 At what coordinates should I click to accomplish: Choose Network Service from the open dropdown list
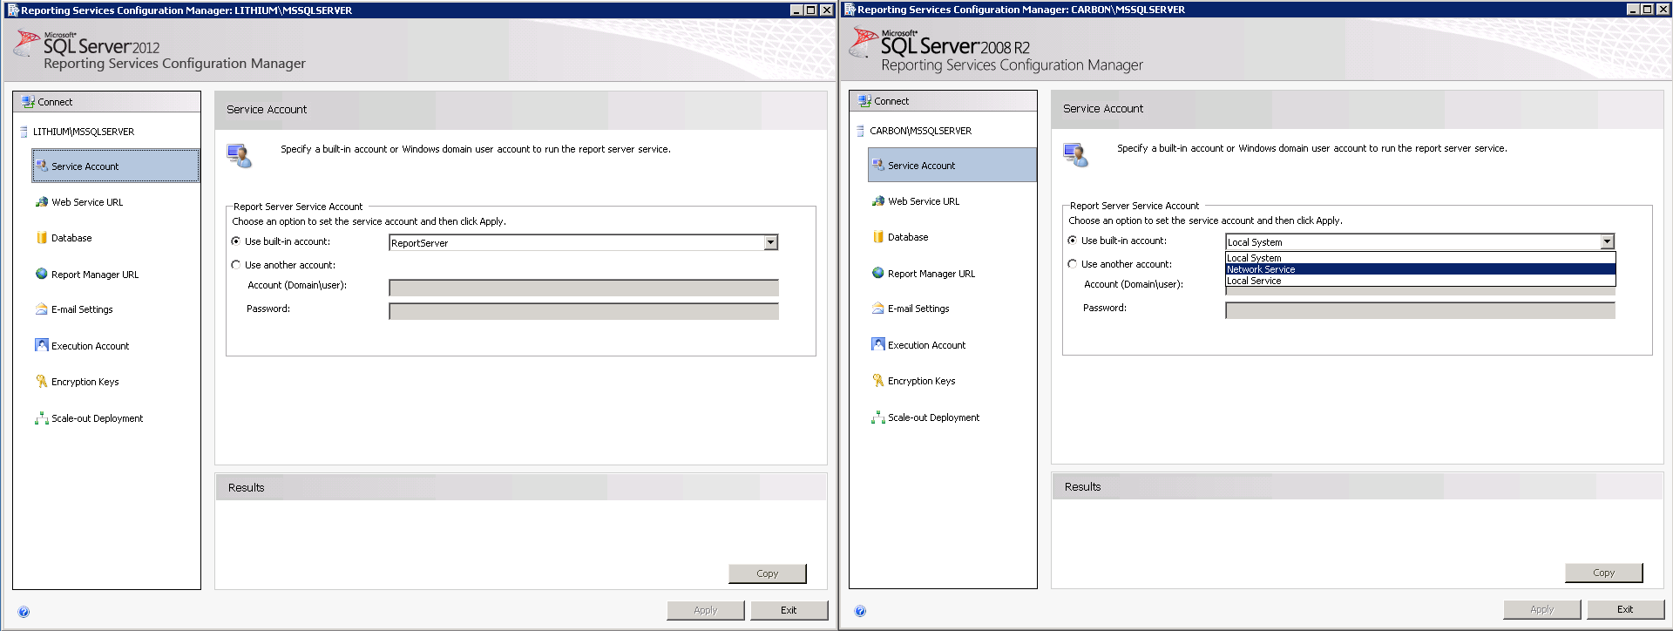point(1261,269)
